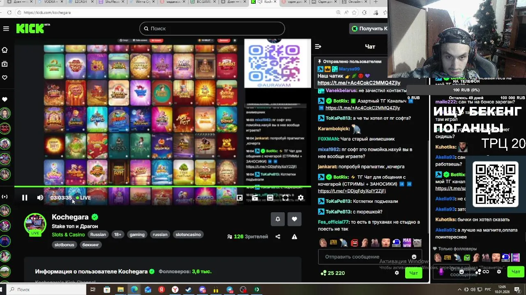Insert the white cat emote in the chat row
The width and height of the screenshot is (526, 295).
point(417,243)
